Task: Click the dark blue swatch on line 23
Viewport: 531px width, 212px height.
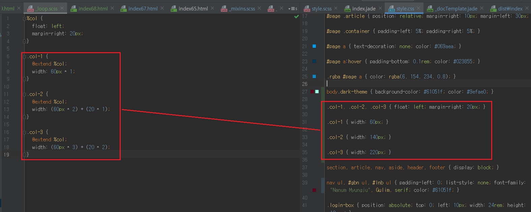Action: [x=314, y=61]
